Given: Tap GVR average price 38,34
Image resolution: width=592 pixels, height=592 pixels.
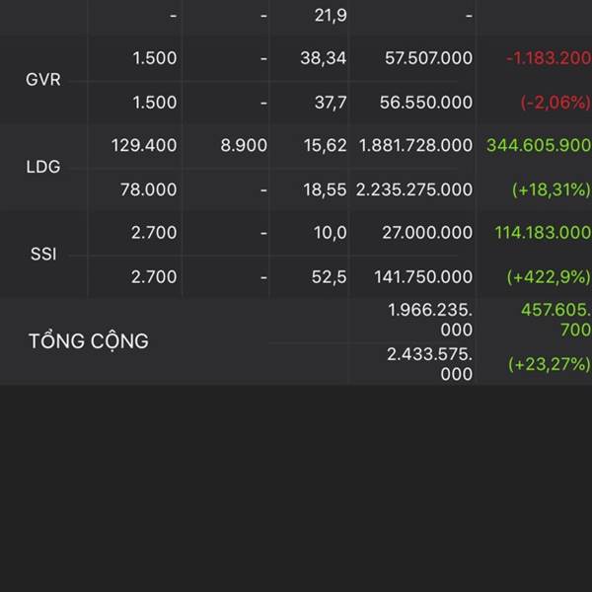Looking at the screenshot, I should tap(324, 58).
